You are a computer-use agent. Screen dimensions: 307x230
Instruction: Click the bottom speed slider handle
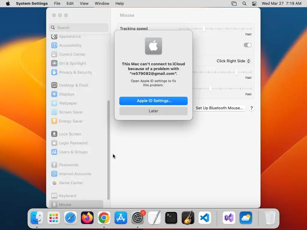(210, 89)
